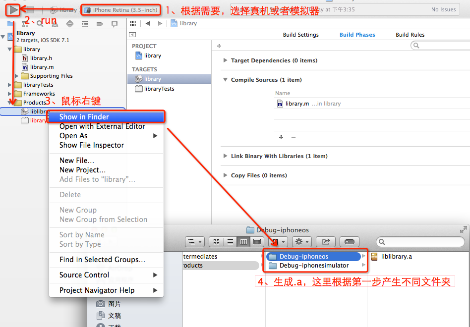
Task: Select the Debug-iphonesimulator folder
Action: [314, 266]
